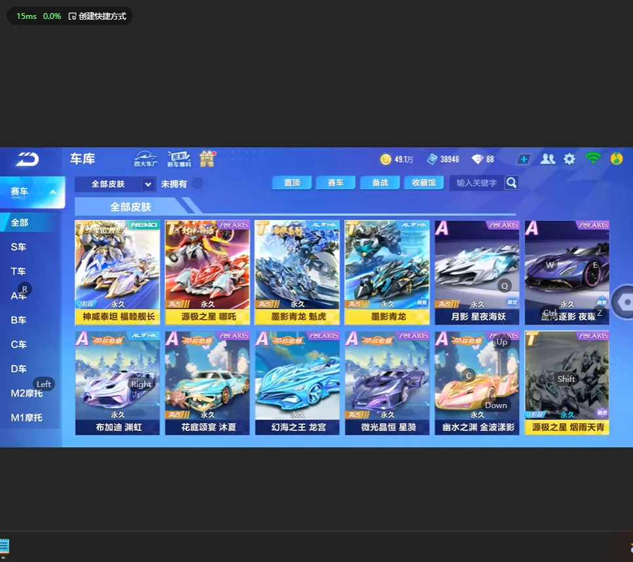The width and height of the screenshot is (633, 562).
Task: Click the magnifier search icon
Action: (x=511, y=183)
